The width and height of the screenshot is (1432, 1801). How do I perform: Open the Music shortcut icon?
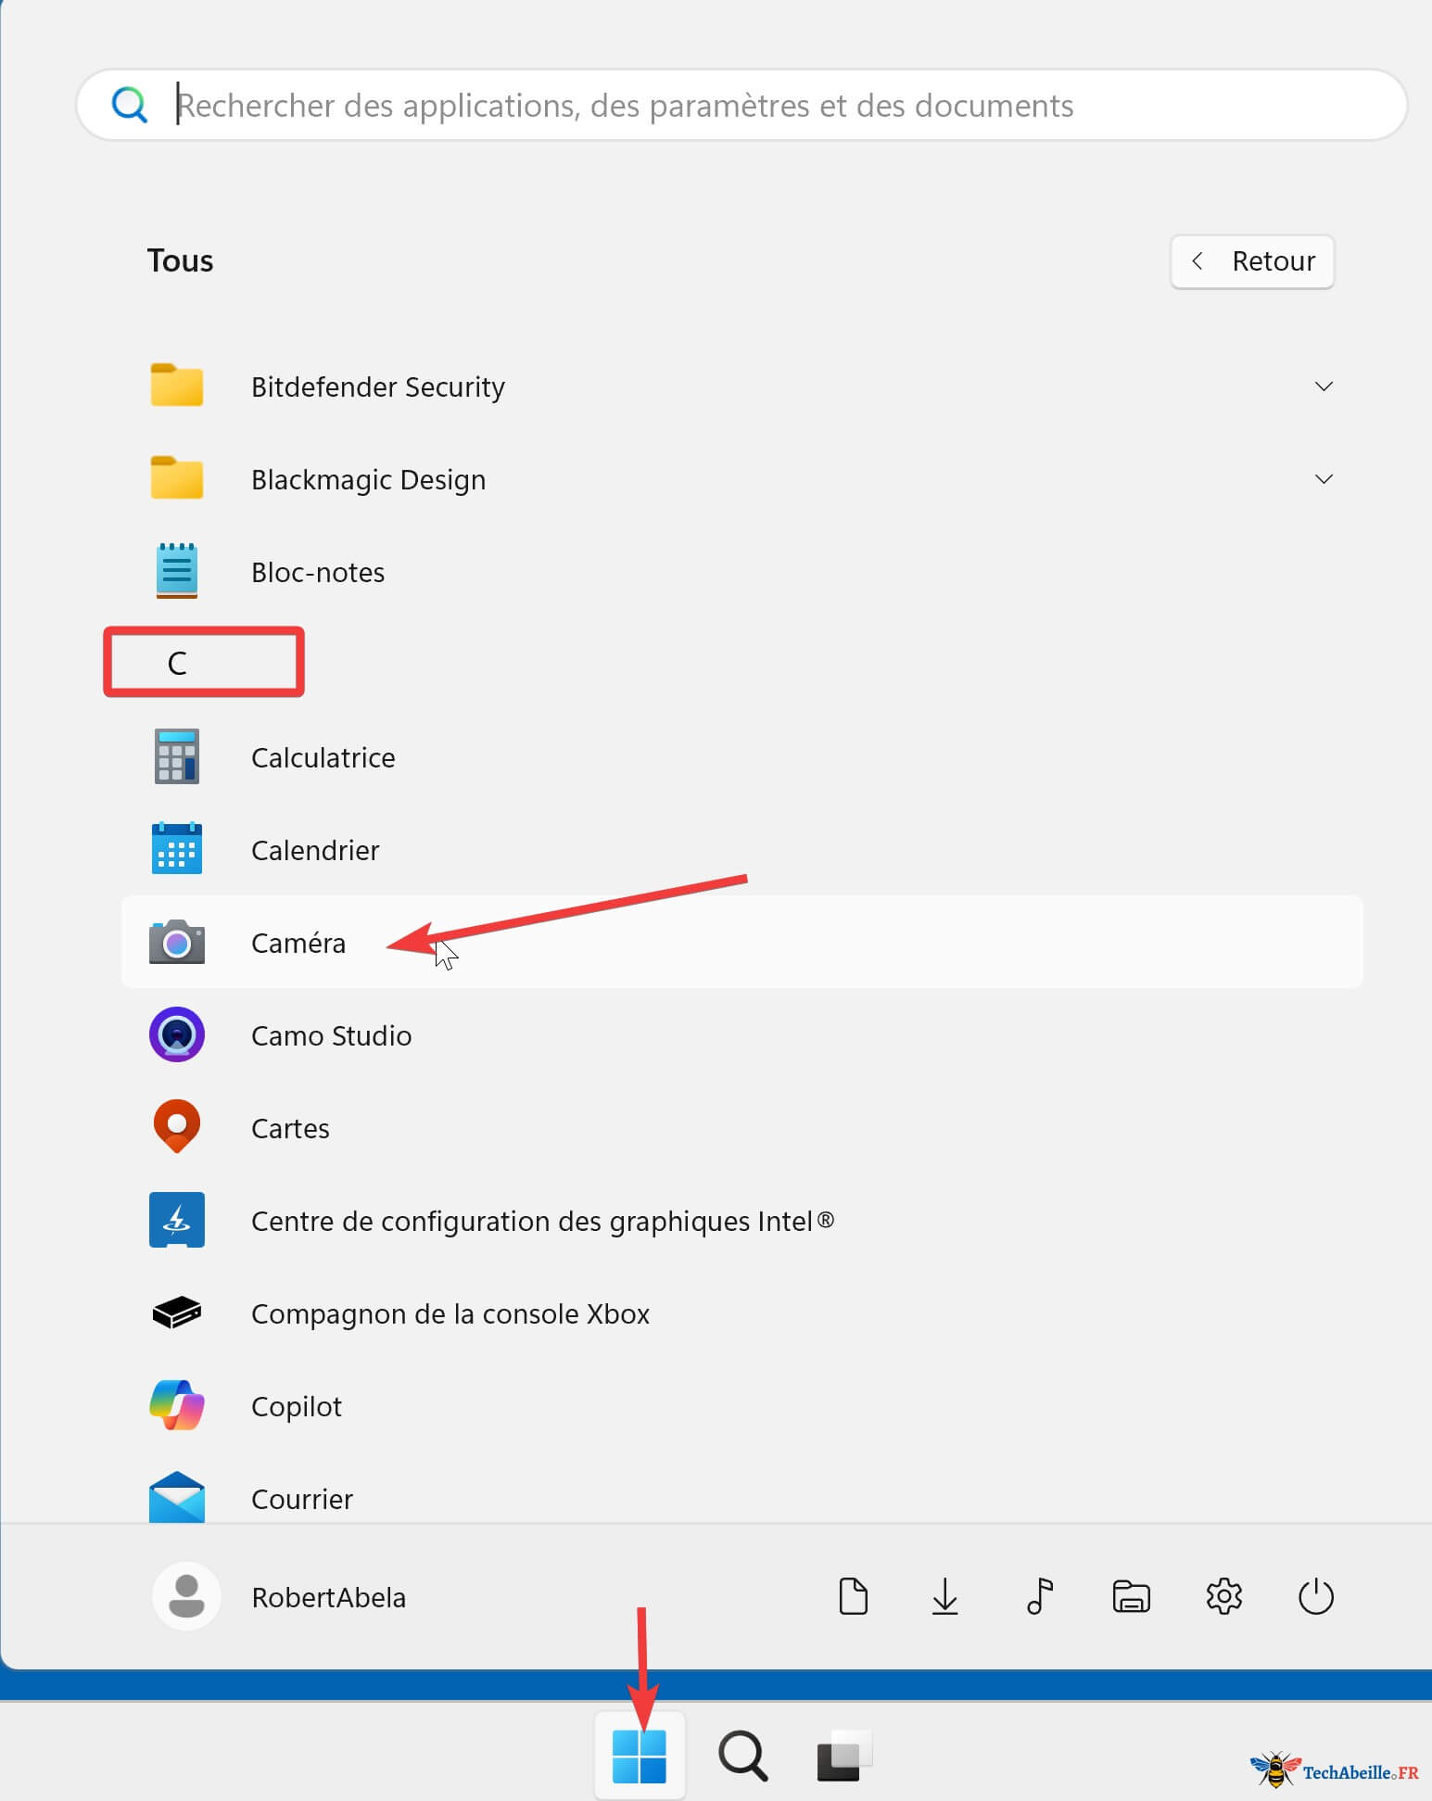click(1039, 1596)
